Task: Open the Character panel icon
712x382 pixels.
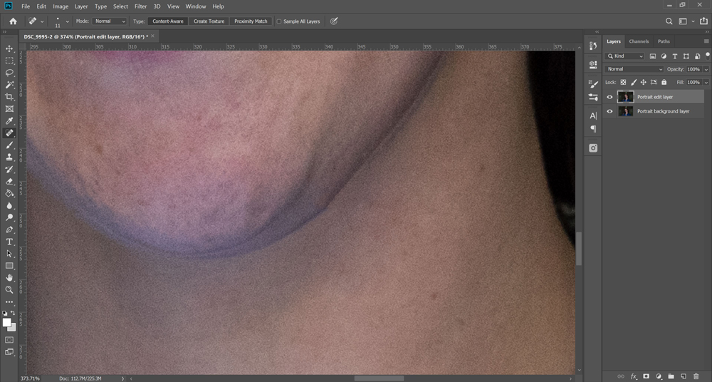Action: pyautogui.click(x=593, y=115)
